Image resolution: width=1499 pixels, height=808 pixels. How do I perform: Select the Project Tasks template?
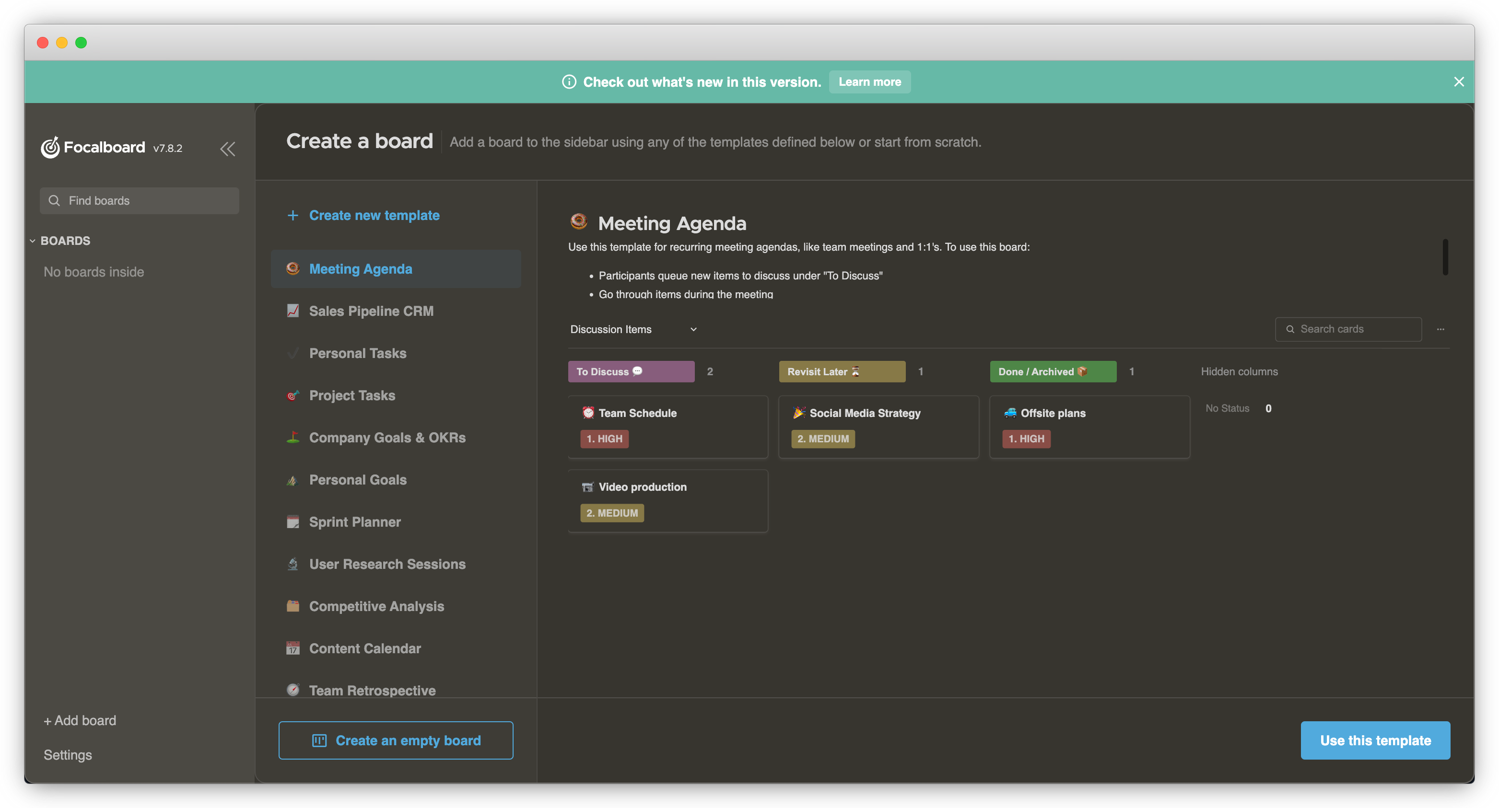351,395
